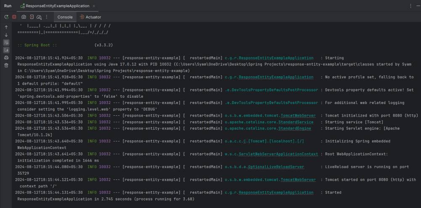Click the DevToolsPropertyDefaultsPostProcessor logger on the 18:15:41.995 line
421x208 pixels.
click(271, 103)
